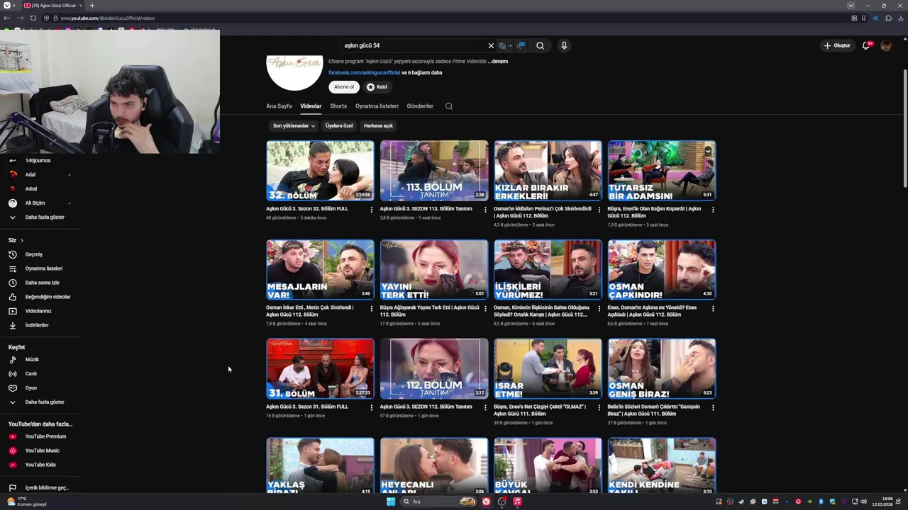Open the account avatar menu
Screen dimensions: 908x510
[886, 45]
